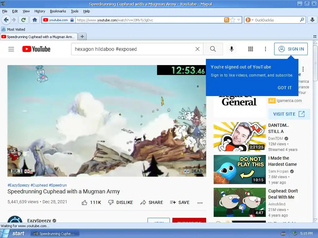
Task: Open the Edit menu
Action: pyautogui.click(x=15, y=11)
